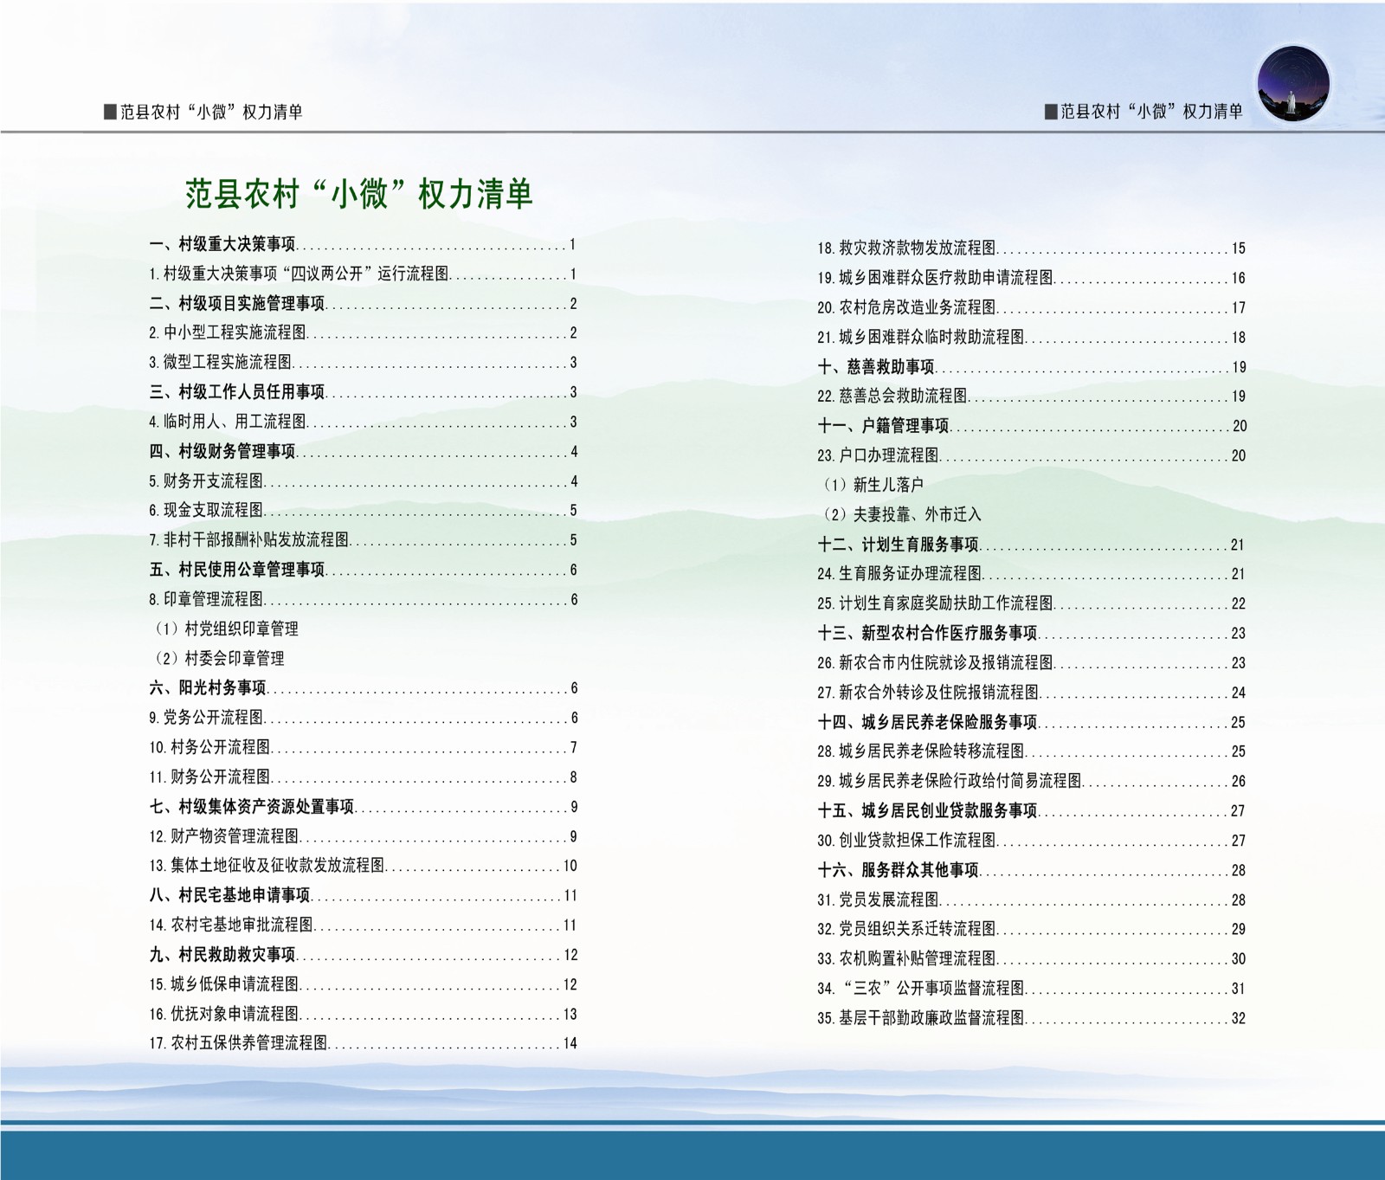The width and height of the screenshot is (1385, 1180).
Task: Select entry 21.城乡困难群众临时救助流程图
Action: pos(1032,338)
